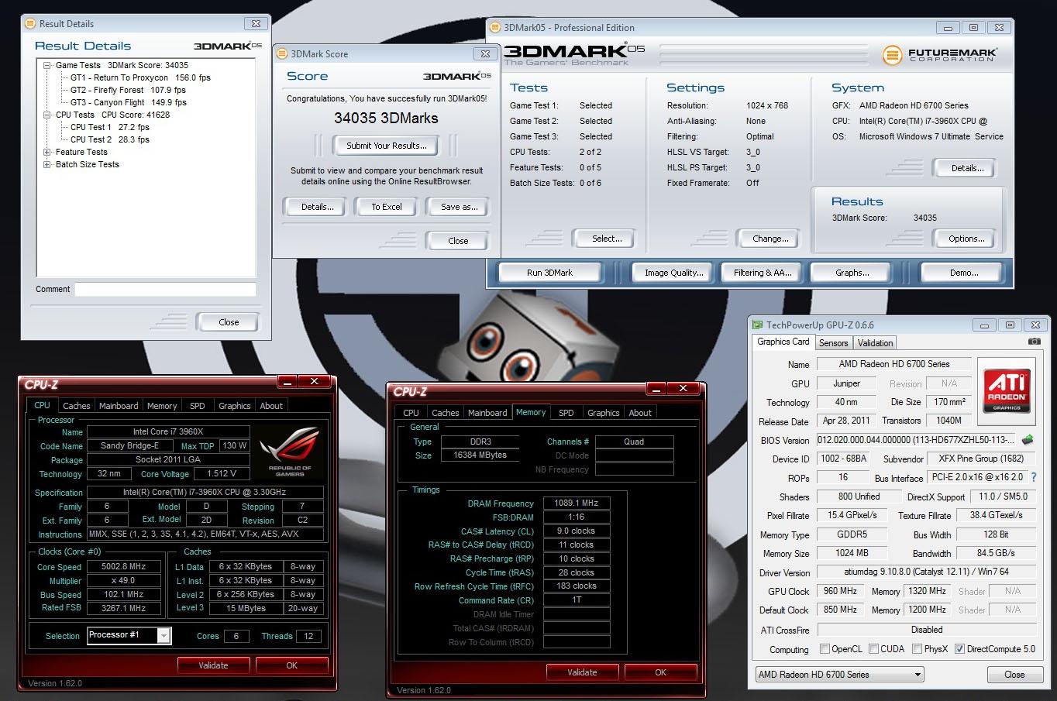Click Close button in GPU-Z
This screenshot has width=1057, height=701.
(x=1014, y=675)
